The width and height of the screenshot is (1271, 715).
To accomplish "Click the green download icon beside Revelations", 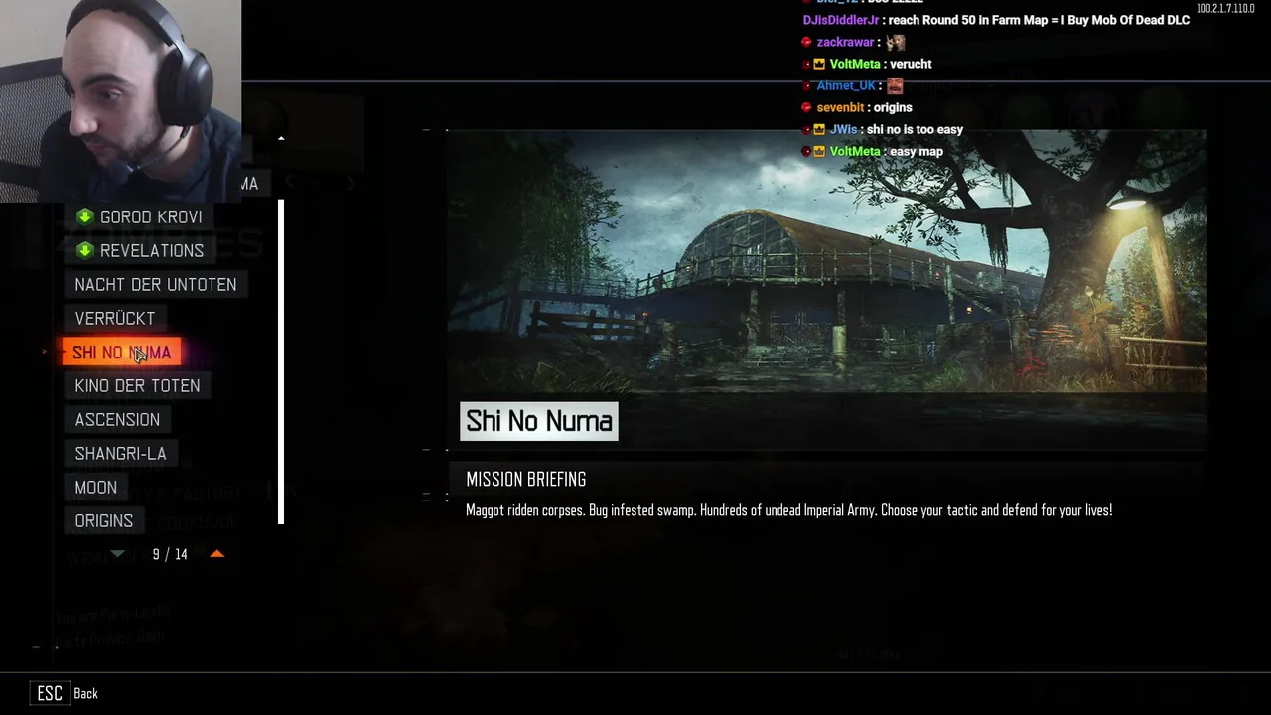I will [85, 250].
